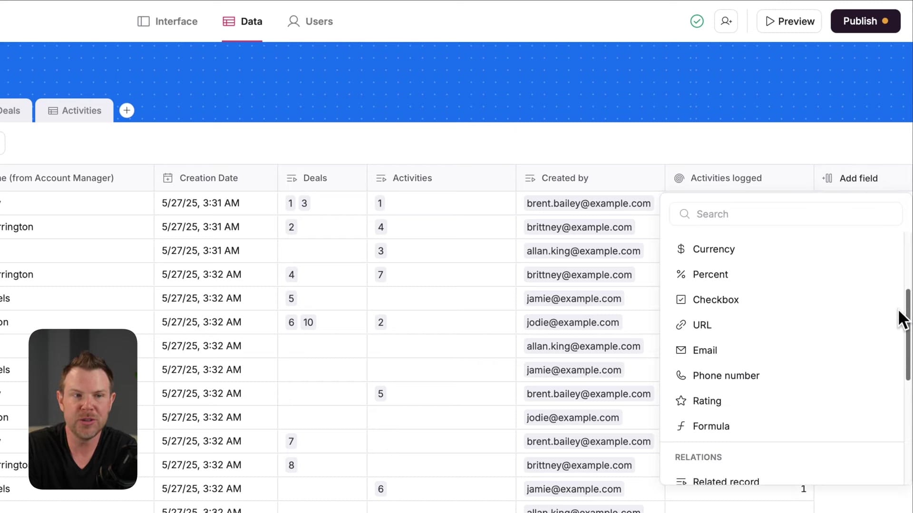Pick the Email field type
This screenshot has height=513, width=913.
786,350
